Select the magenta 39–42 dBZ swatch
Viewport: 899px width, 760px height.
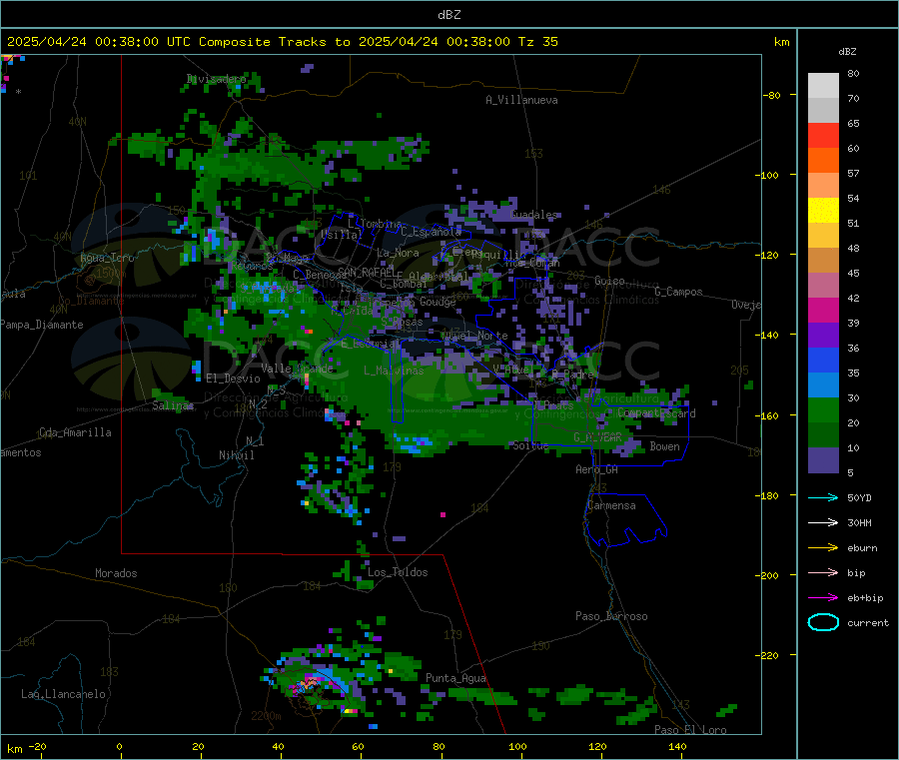click(x=823, y=310)
